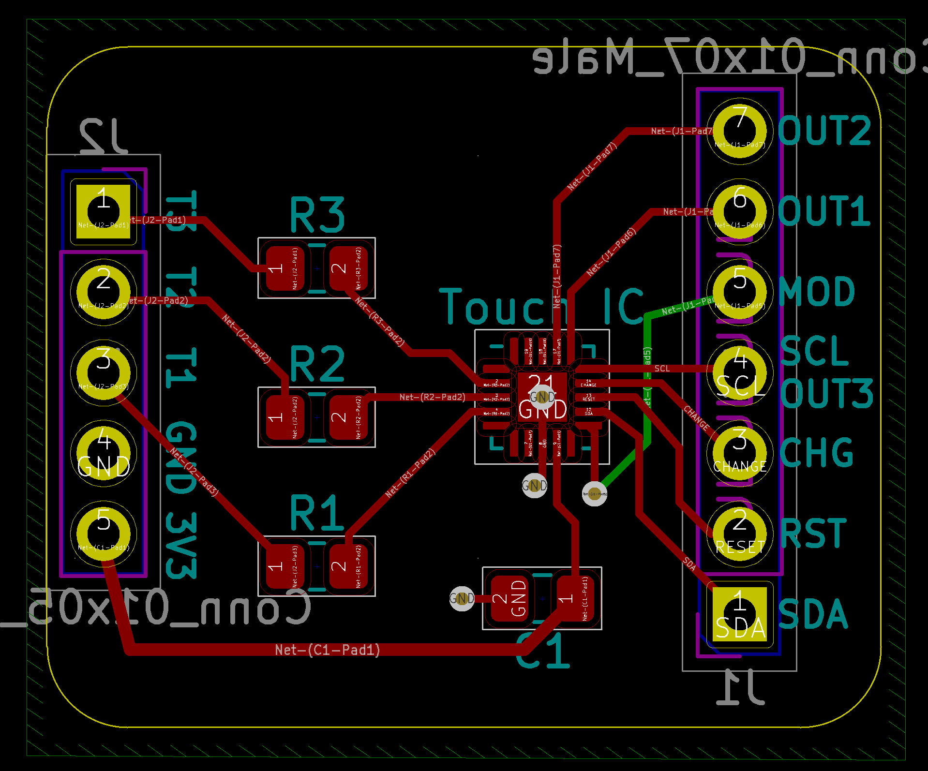Select pad 1 of resistor R3
Screen dimensions: 928x771
pyautogui.click(x=285, y=268)
